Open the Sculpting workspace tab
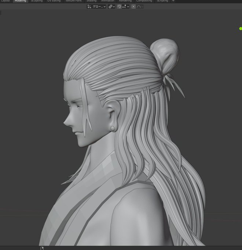This screenshot has width=242, height=250. coord(37,1)
